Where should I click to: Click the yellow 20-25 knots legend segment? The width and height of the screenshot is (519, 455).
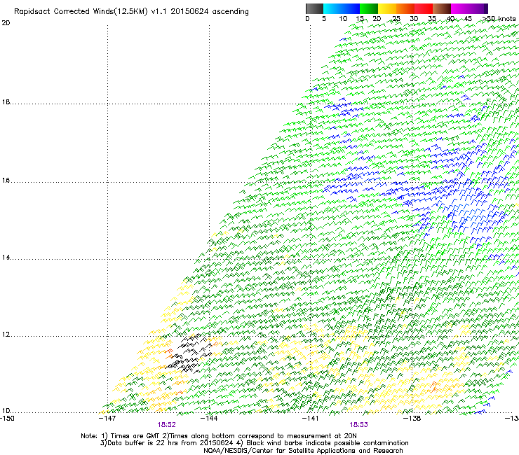[x=387, y=8]
